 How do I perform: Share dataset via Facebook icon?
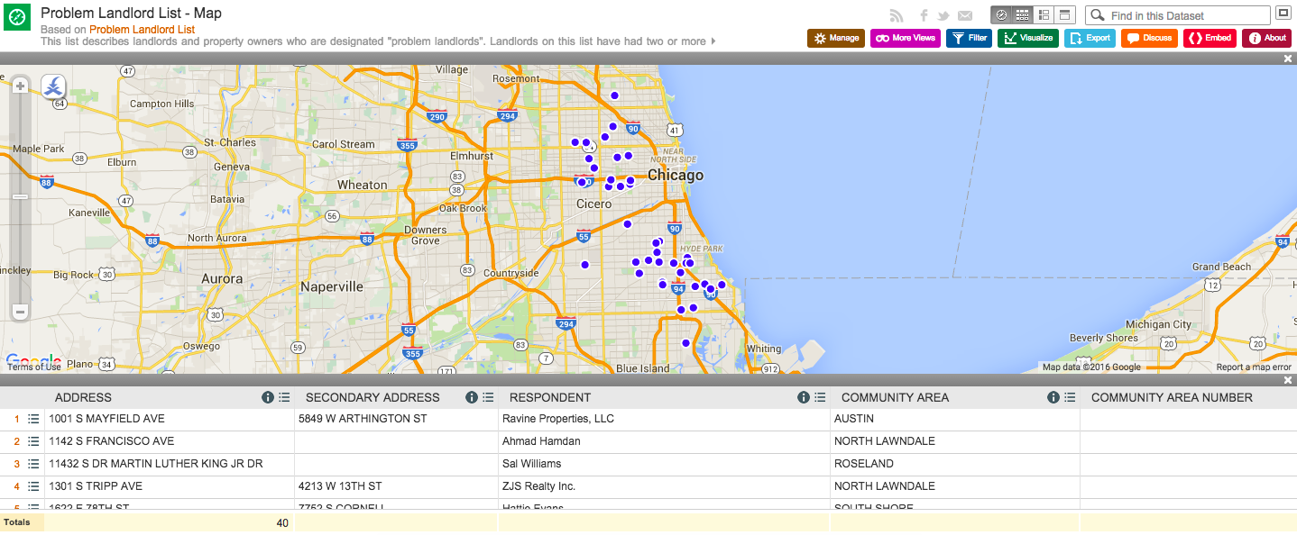click(924, 15)
